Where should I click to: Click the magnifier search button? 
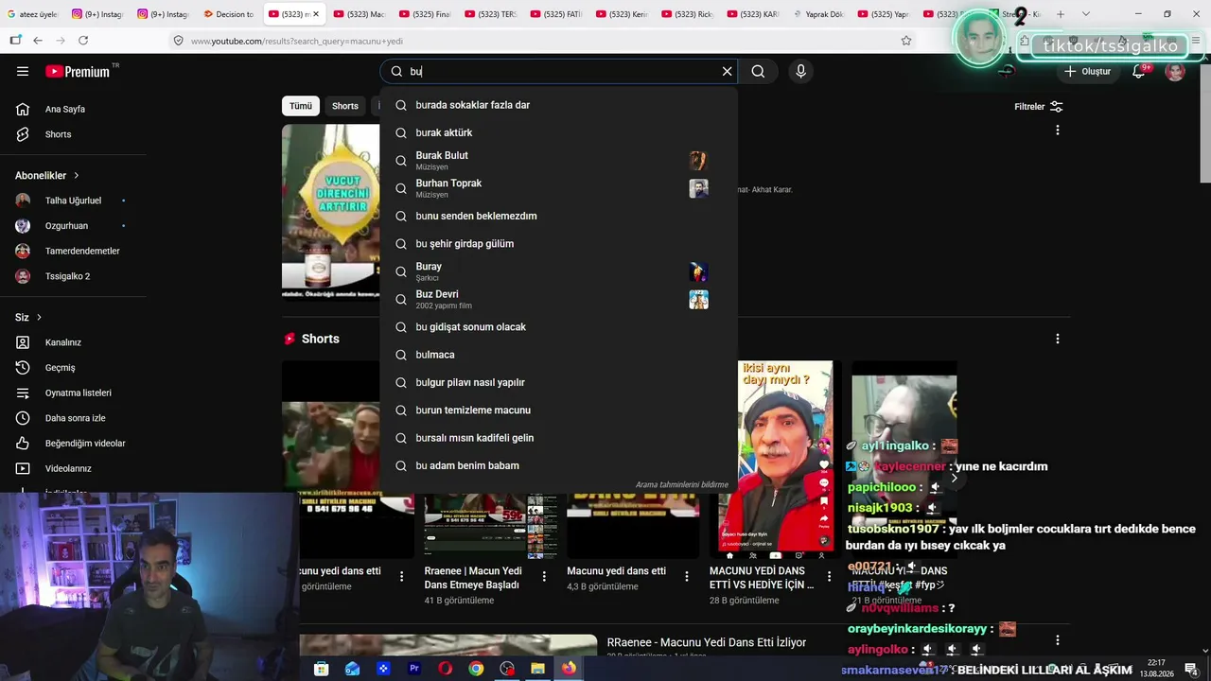(x=758, y=71)
